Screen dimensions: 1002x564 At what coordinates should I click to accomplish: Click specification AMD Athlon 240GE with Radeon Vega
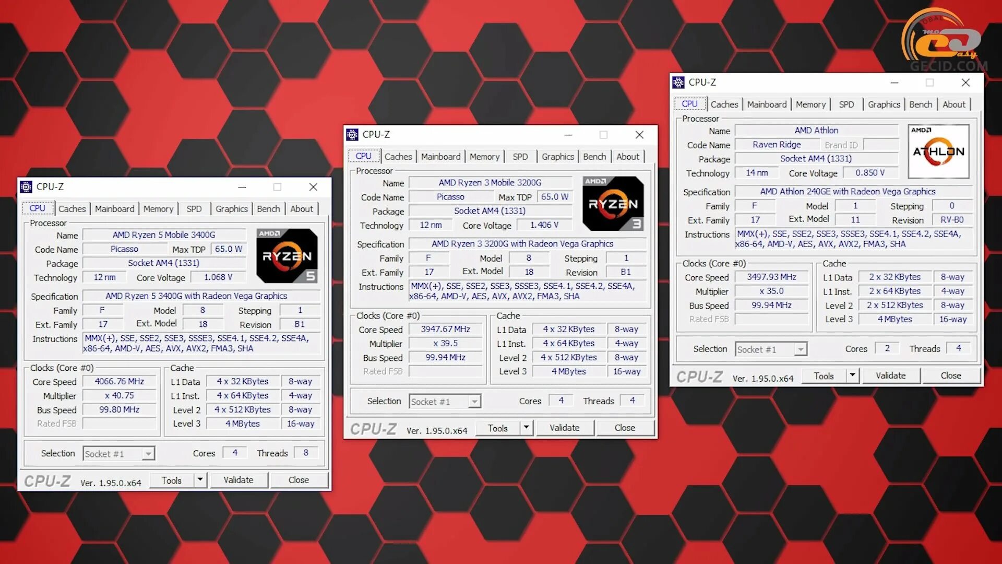853,192
